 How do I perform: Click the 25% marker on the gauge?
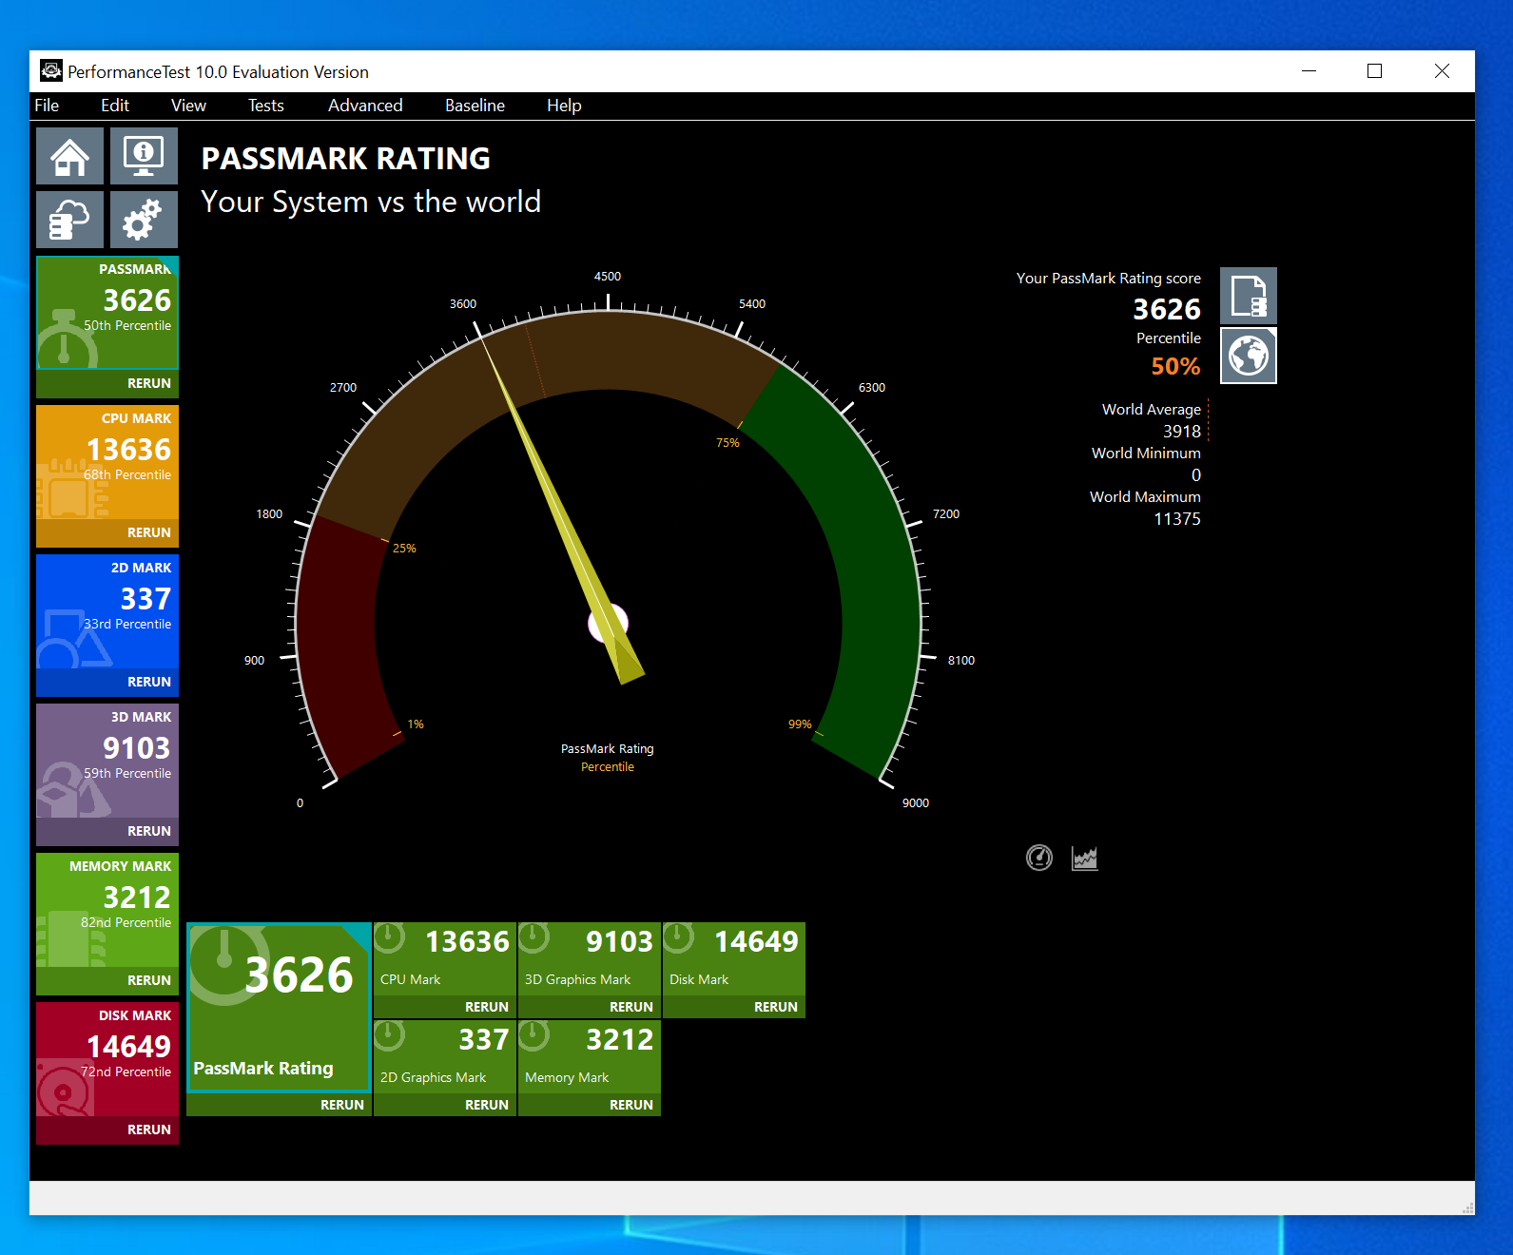[x=404, y=548]
